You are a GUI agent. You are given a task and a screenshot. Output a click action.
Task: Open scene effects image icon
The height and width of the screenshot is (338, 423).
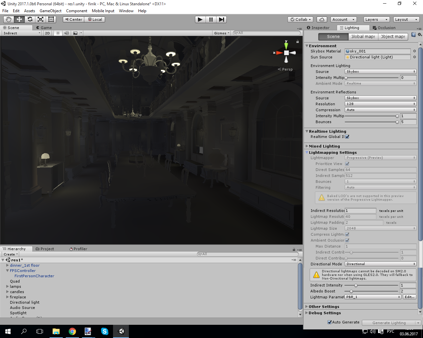click(x=75, y=33)
